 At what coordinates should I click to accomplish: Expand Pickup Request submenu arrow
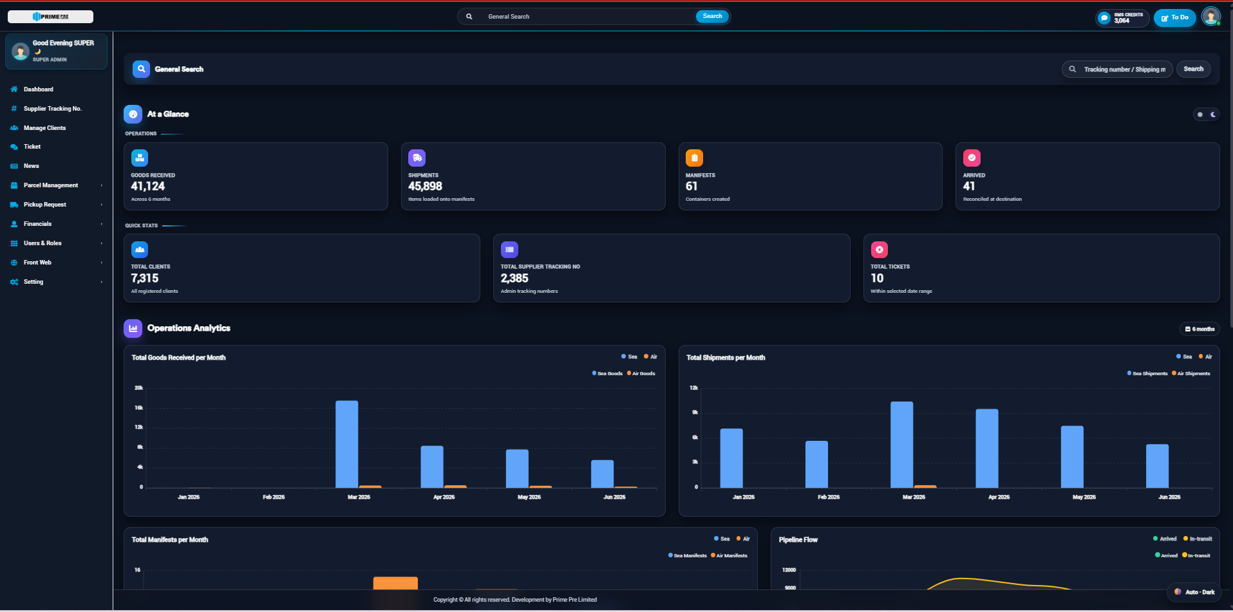[x=102, y=205]
